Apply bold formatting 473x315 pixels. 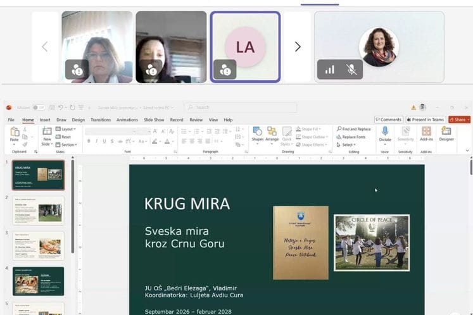[89, 141]
